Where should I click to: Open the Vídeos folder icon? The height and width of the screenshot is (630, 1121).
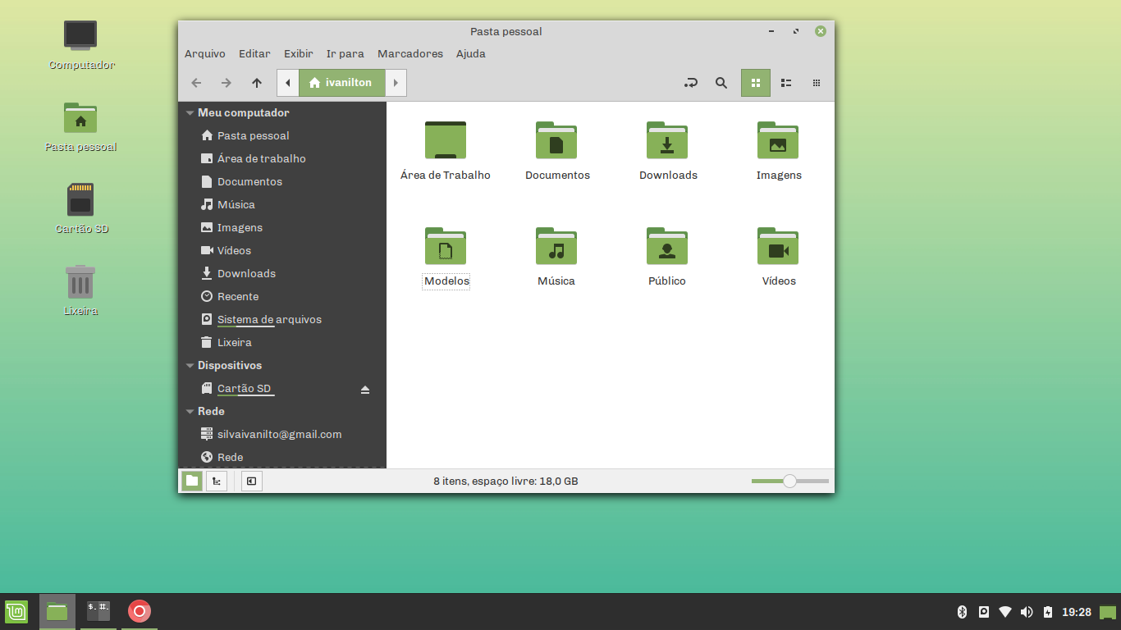coord(777,246)
